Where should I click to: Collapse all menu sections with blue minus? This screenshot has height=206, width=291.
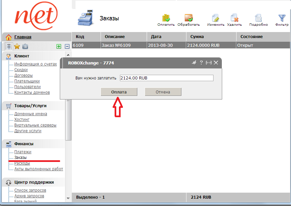pos(67,46)
